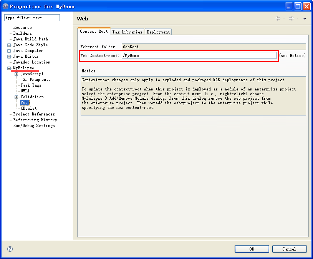Click the Web Context-root input field
The height and width of the screenshot is (259, 313).
tap(199, 55)
